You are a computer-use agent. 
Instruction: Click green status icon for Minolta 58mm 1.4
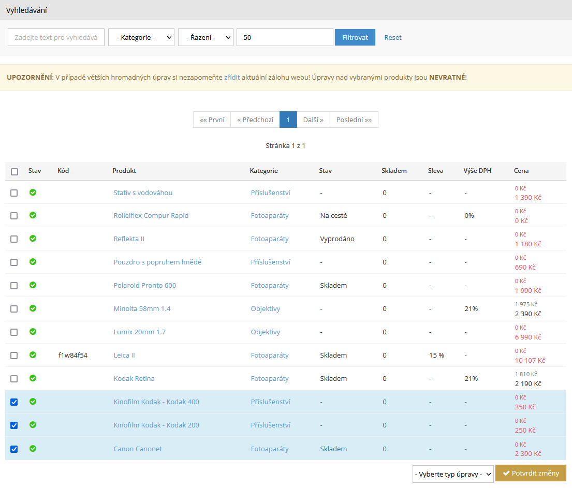pyautogui.click(x=33, y=308)
